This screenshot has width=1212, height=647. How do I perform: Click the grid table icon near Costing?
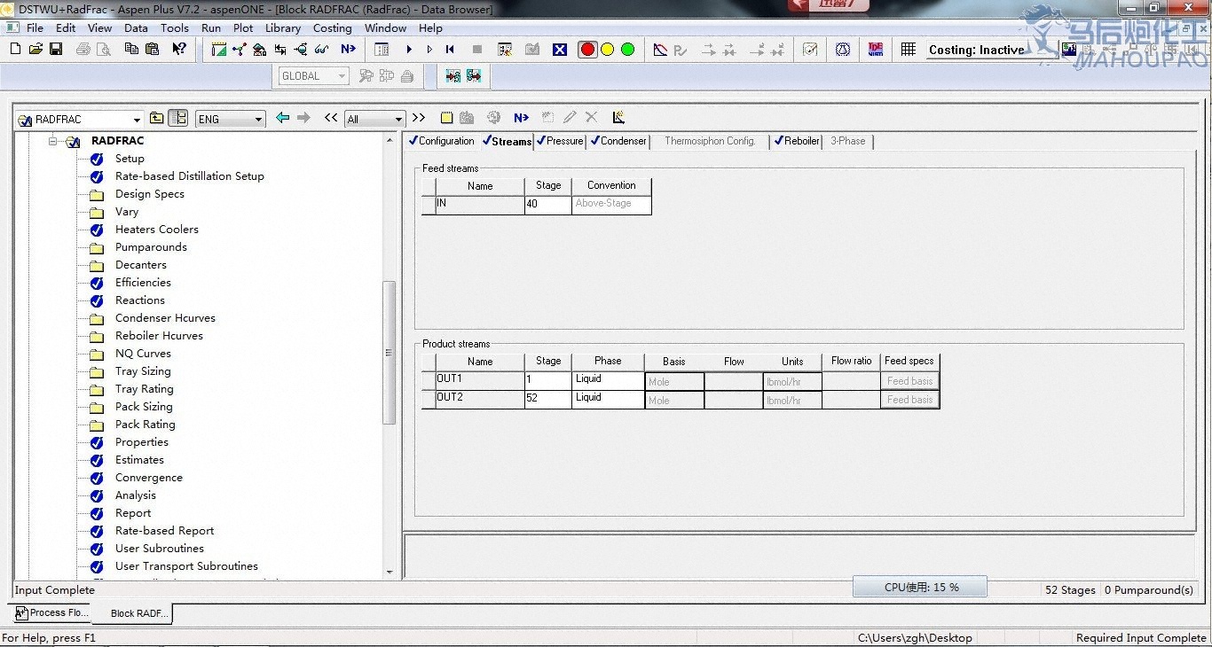coord(908,50)
